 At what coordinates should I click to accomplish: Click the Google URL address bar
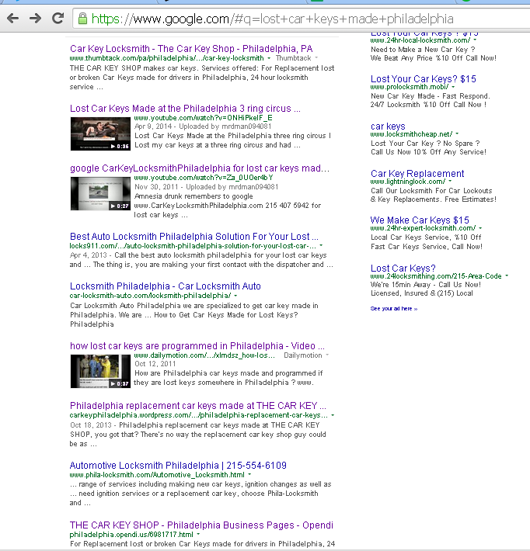click(x=301, y=19)
